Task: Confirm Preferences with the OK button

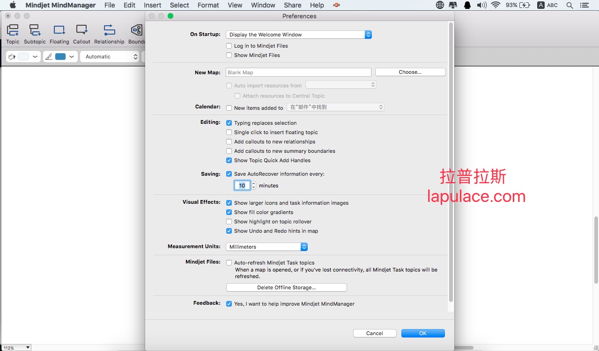Action: [x=423, y=333]
